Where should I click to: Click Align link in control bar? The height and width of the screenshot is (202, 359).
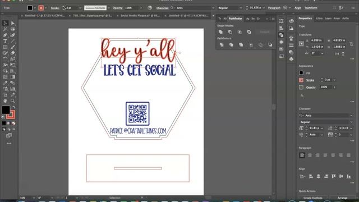coord(298,8)
